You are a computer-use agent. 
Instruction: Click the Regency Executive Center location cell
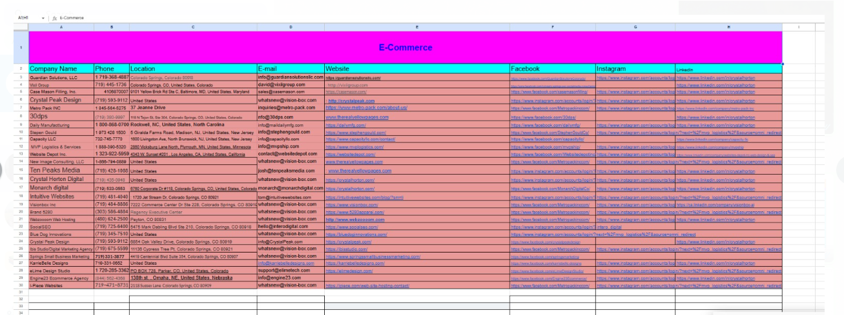pos(193,211)
